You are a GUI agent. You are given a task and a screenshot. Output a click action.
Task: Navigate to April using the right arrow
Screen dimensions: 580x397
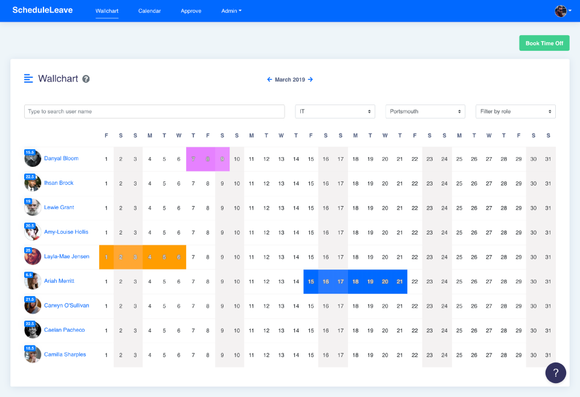[310, 79]
